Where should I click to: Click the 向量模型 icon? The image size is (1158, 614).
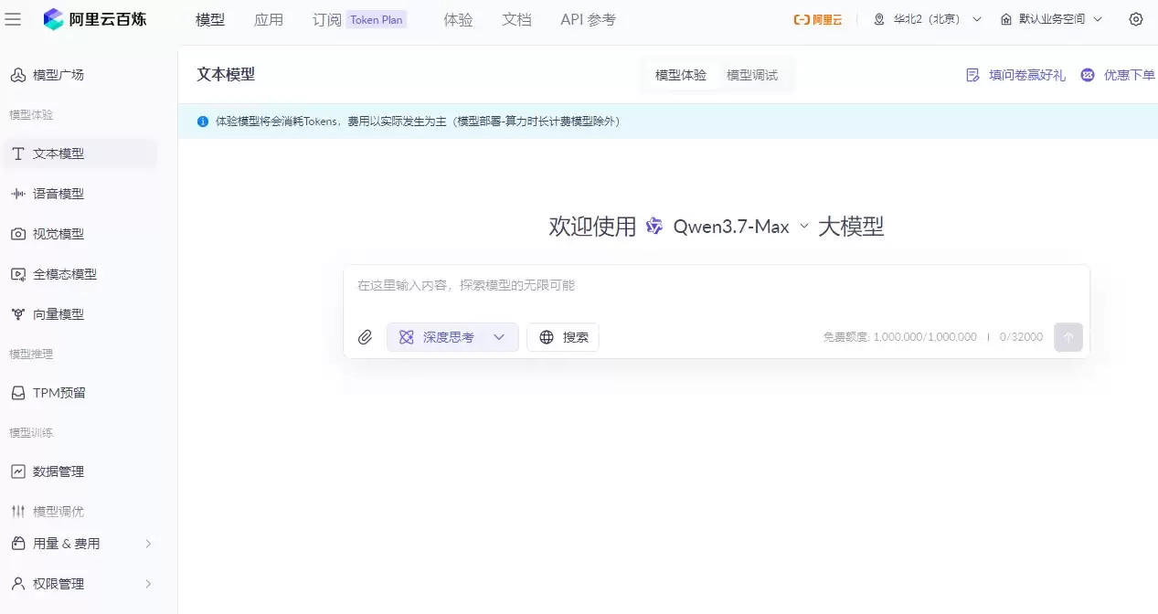point(18,314)
